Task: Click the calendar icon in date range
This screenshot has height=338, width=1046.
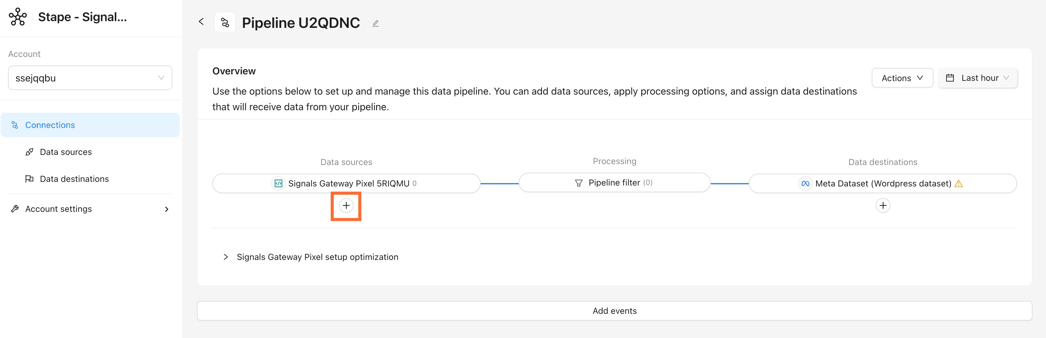Action: pyautogui.click(x=950, y=78)
